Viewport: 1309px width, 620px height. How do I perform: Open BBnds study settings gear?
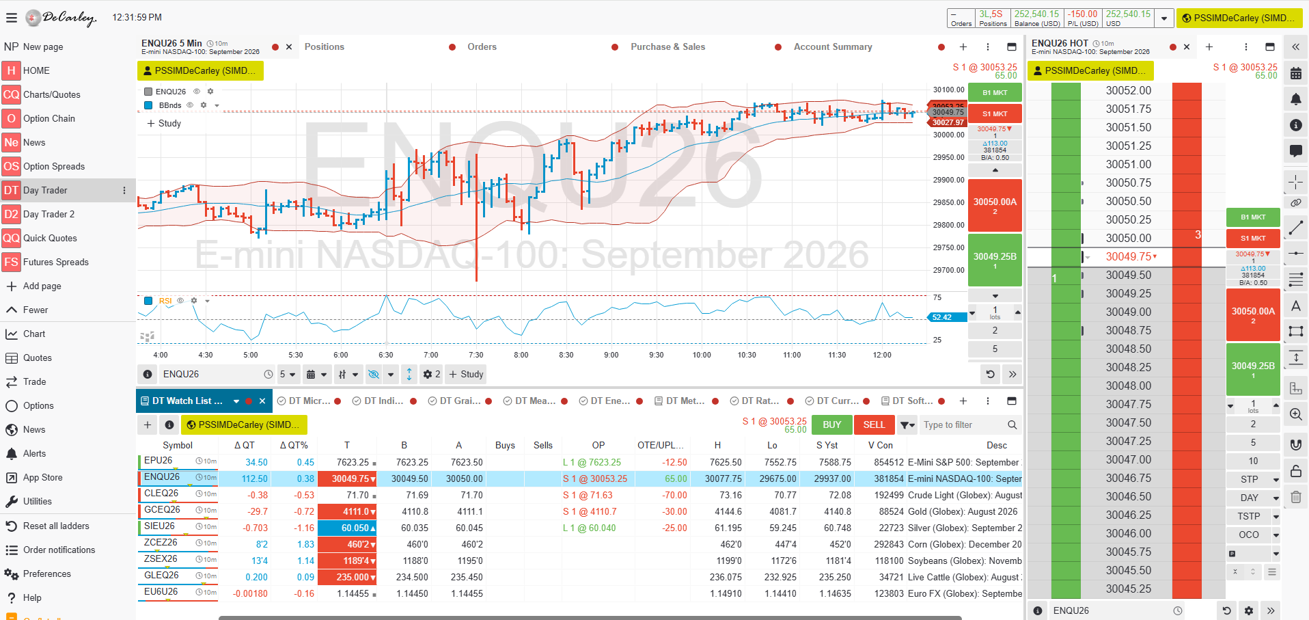click(x=204, y=105)
